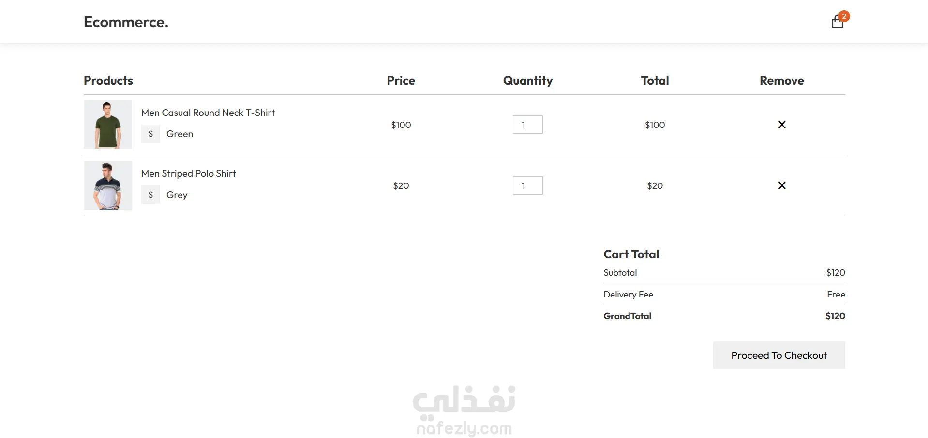Click the Remove column header
This screenshot has width=928, height=438.
(782, 80)
